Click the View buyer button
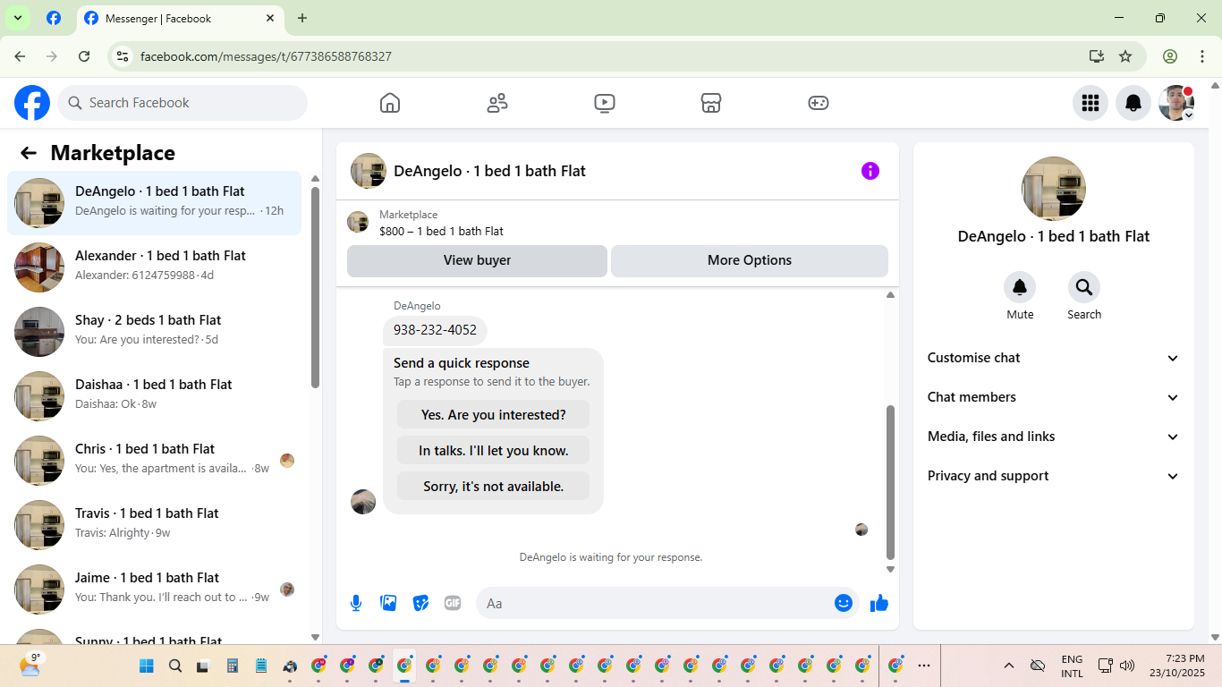Viewport: 1222px width, 687px height. coord(477,260)
